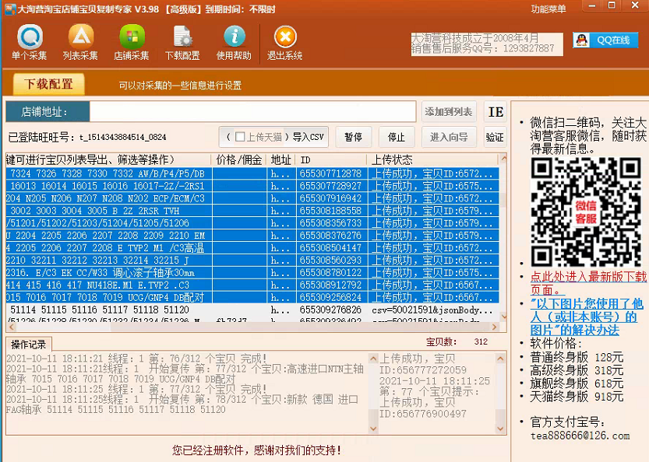Click the list's horizontal scroll left arrow
The width and height of the screenshot is (649, 462).
click(11, 327)
